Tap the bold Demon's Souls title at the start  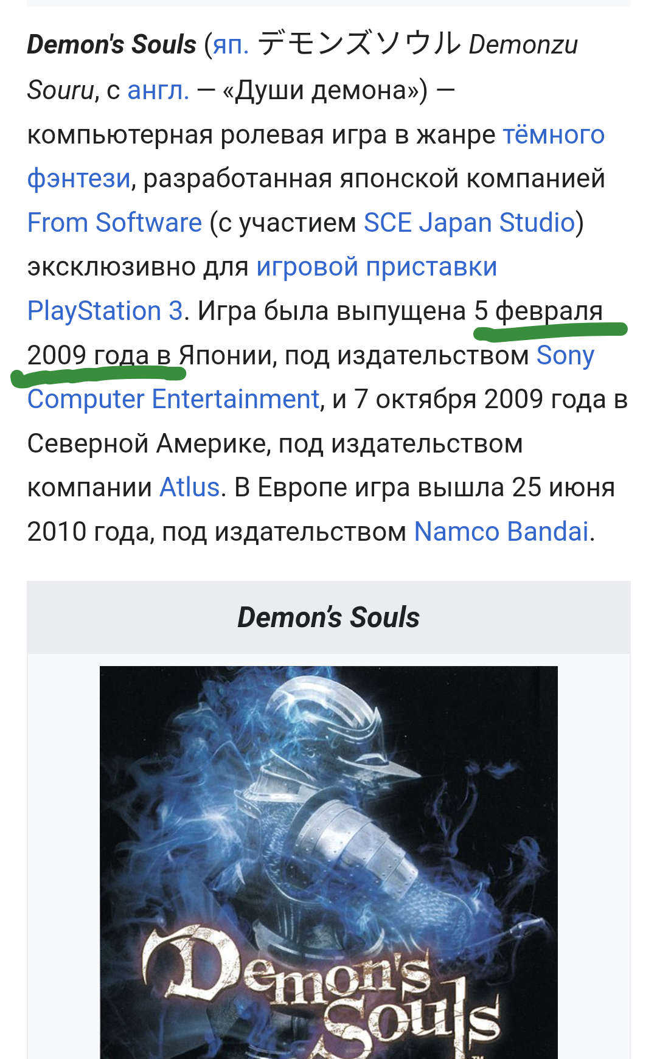112,45
